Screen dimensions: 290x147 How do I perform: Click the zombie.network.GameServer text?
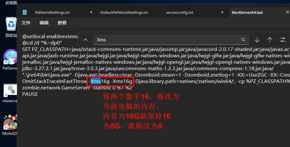[56, 88]
